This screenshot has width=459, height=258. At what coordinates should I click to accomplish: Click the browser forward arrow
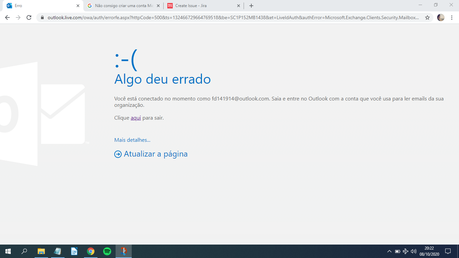point(18,17)
